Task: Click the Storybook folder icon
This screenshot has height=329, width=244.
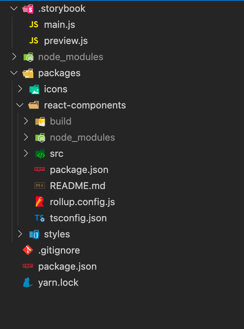Action: pos(28,8)
